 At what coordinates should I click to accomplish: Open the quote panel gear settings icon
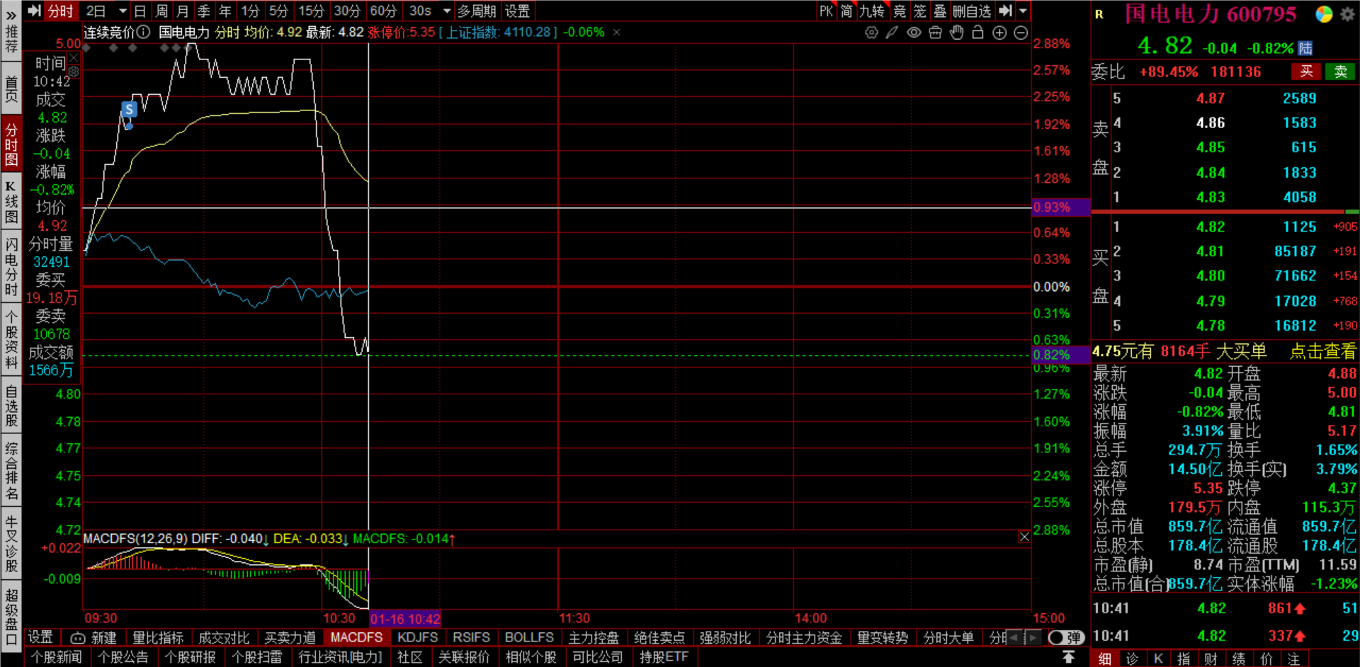point(1347,14)
